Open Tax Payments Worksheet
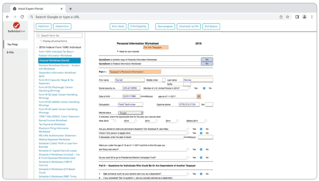This screenshot has width=319, height=181. [x=52, y=124]
